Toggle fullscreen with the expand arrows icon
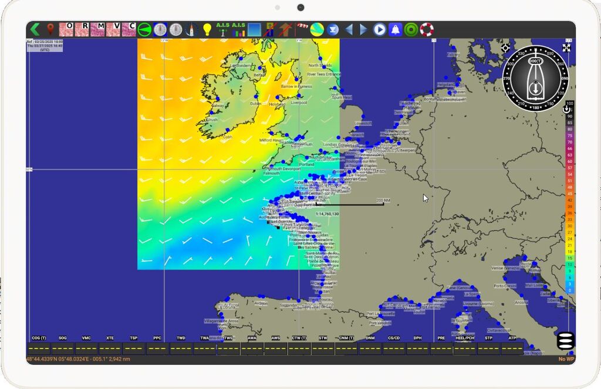 (x=566, y=48)
